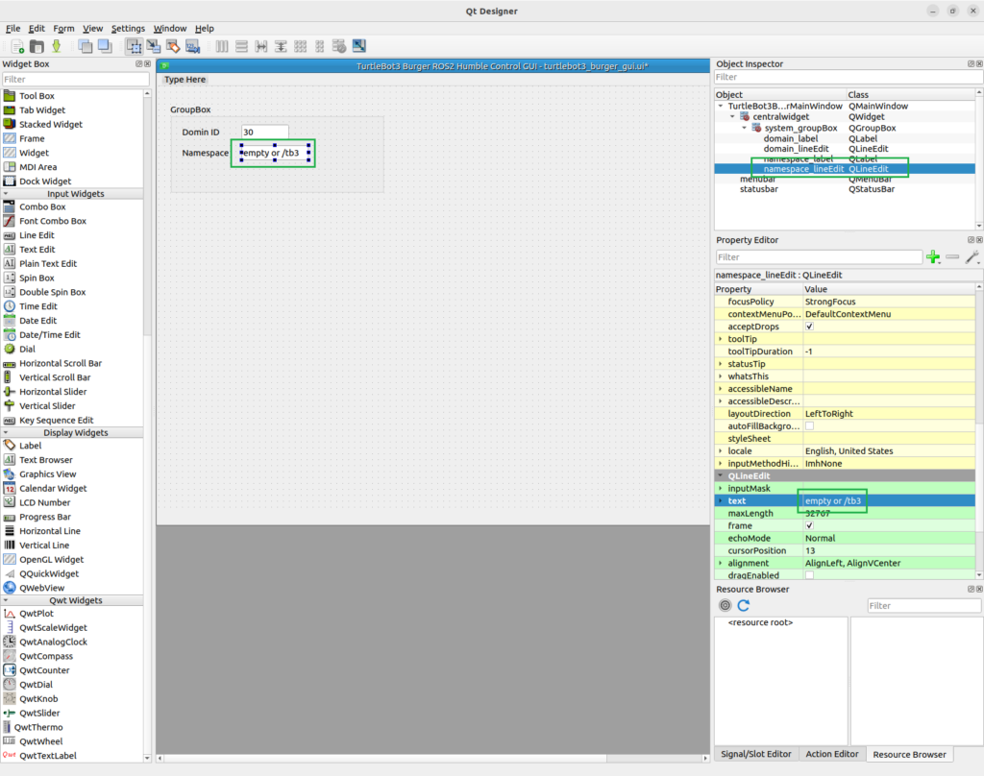Select the Label widget in Widget Box

30,446
